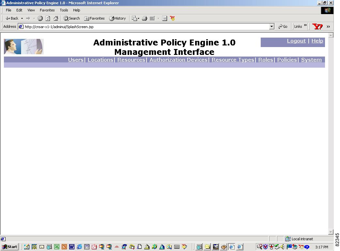
Task: Click the yellow warning triangle quick launch icon
Action: coord(147,247)
